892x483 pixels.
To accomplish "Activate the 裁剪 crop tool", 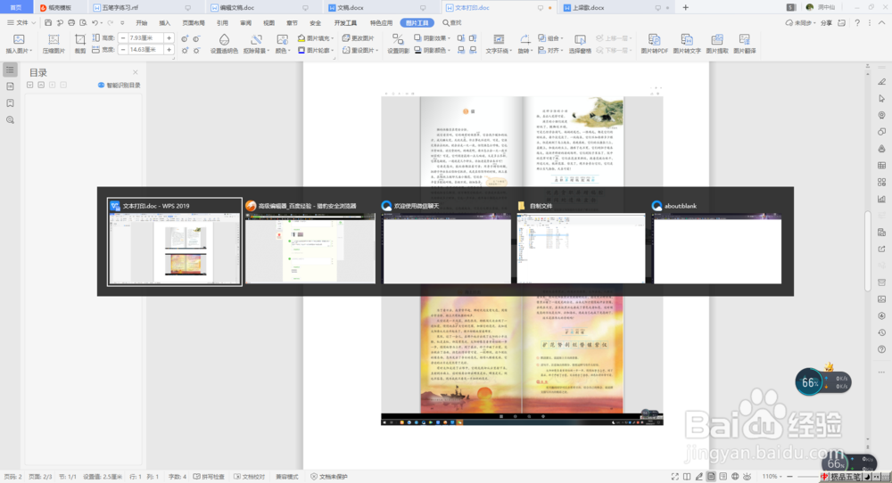I will tap(80, 44).
